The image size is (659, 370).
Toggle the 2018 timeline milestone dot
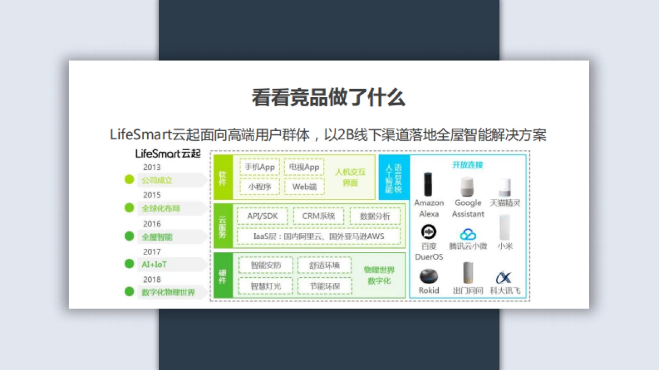[128, 292]
